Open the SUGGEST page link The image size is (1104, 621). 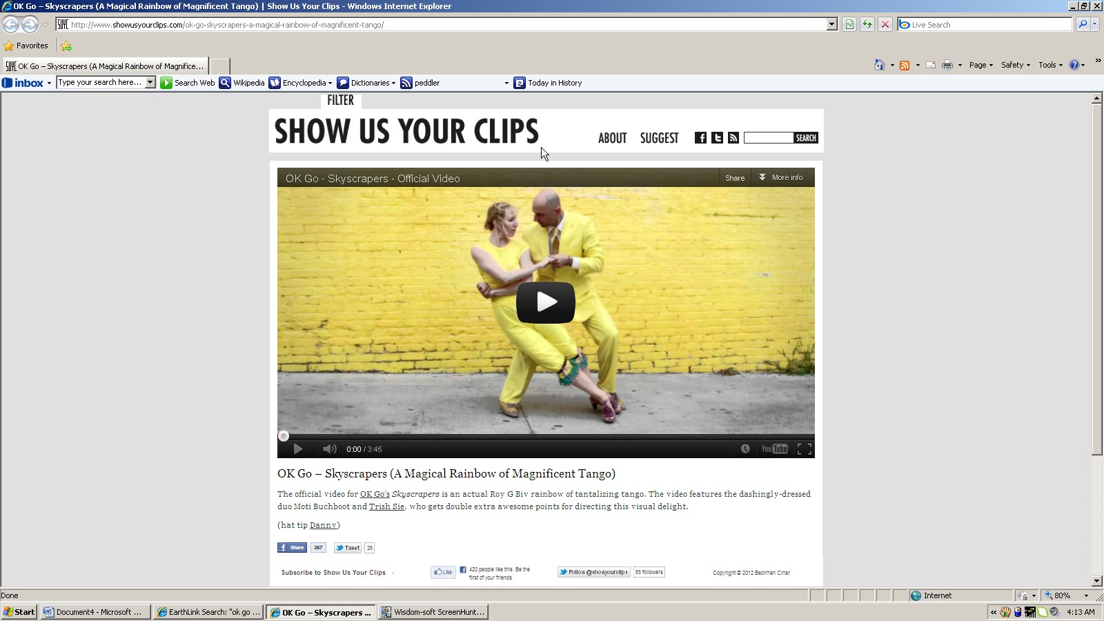(x=659, y=138)
